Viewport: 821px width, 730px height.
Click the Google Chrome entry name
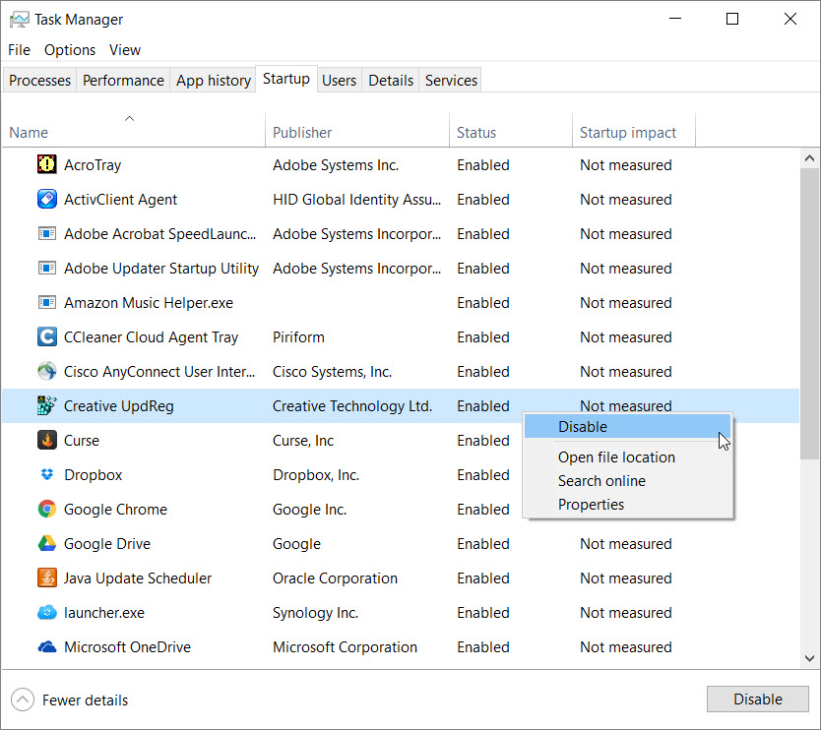pyautogui.click(x=116, y=510)
